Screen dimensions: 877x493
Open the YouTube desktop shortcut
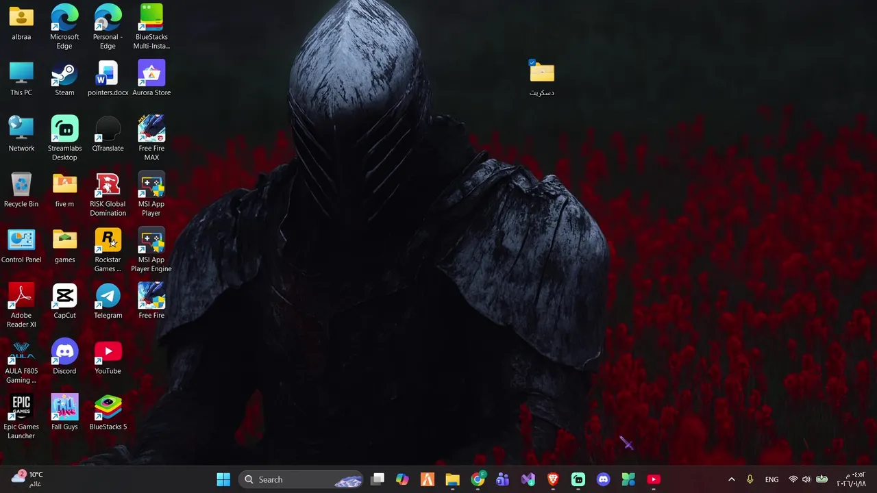108,357
